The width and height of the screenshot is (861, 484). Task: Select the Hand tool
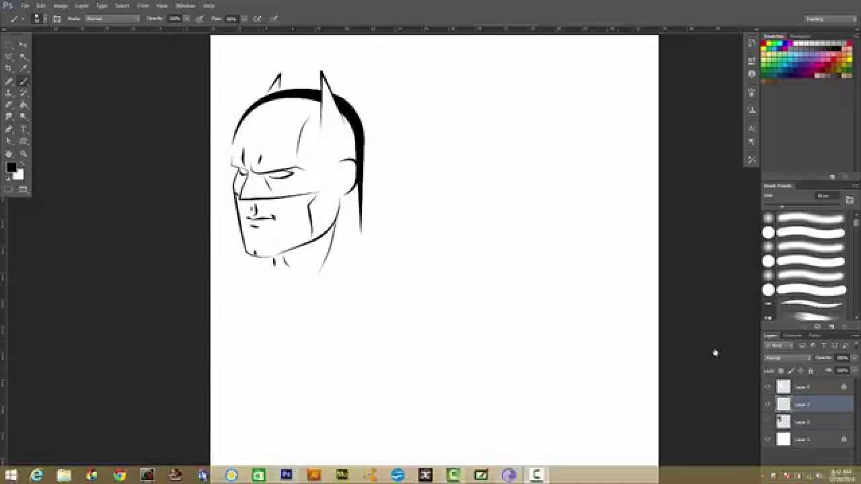pos(9,154)
